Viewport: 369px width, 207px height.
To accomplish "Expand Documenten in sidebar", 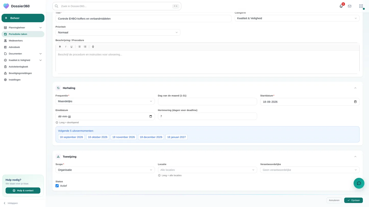I will [x=23, y=54].
